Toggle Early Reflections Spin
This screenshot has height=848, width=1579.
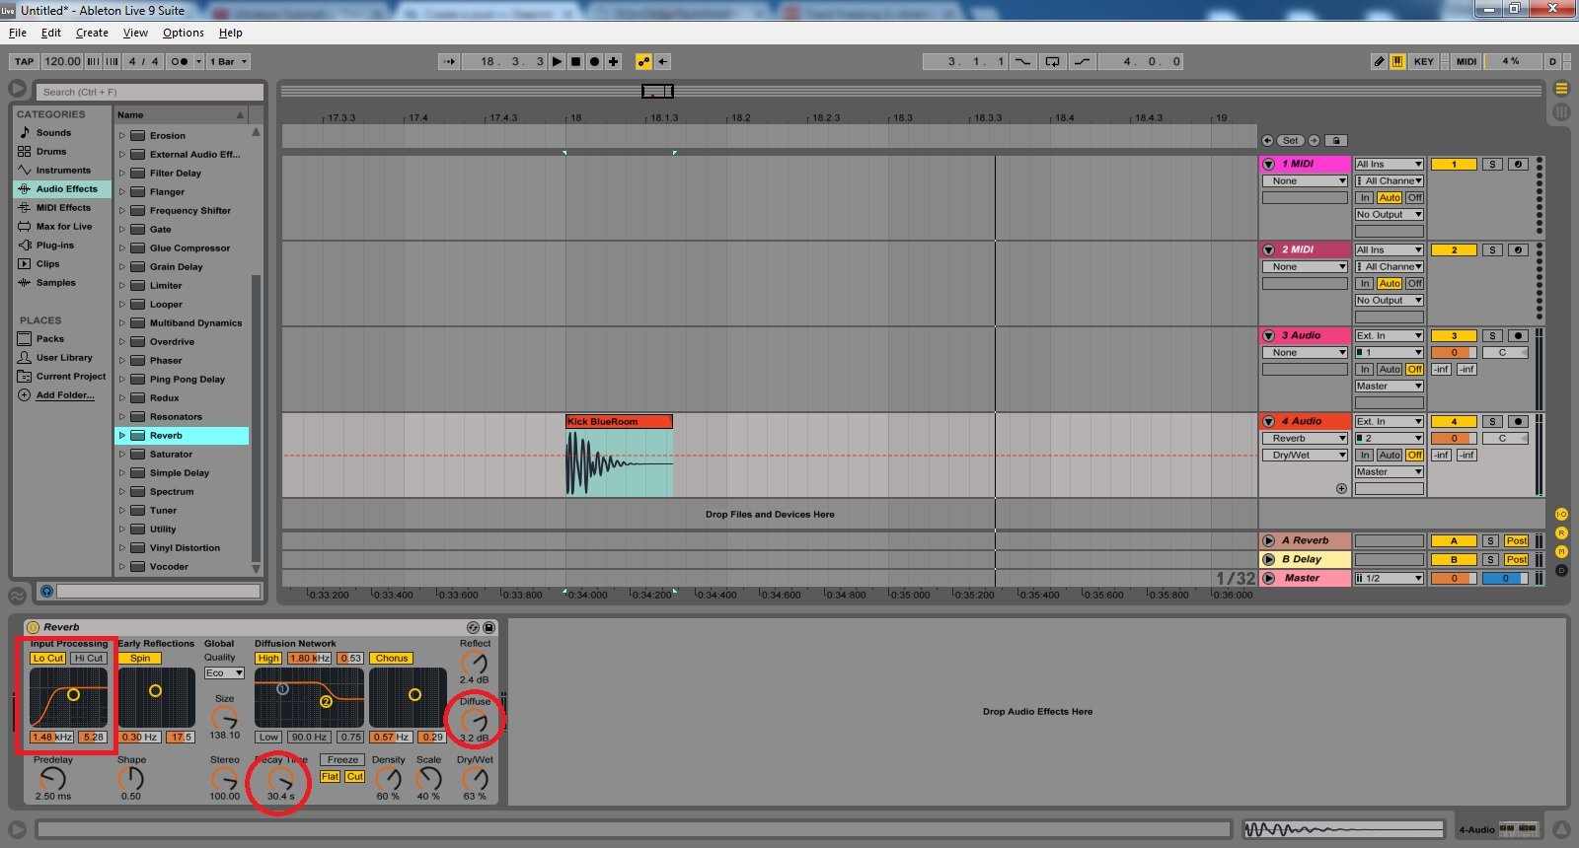click(x=140, y=658)
